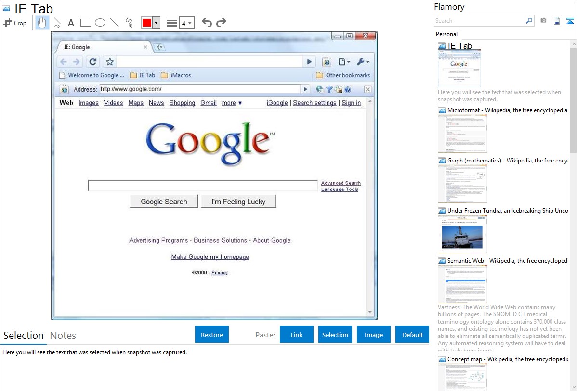This screenshot has height=391, width=577.
Task: Click the Paste Default button
Action: 412,335
